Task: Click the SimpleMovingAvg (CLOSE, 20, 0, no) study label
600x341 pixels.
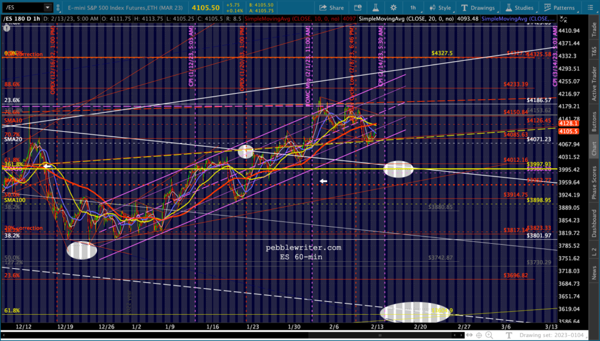Action: tap(407, 19)
